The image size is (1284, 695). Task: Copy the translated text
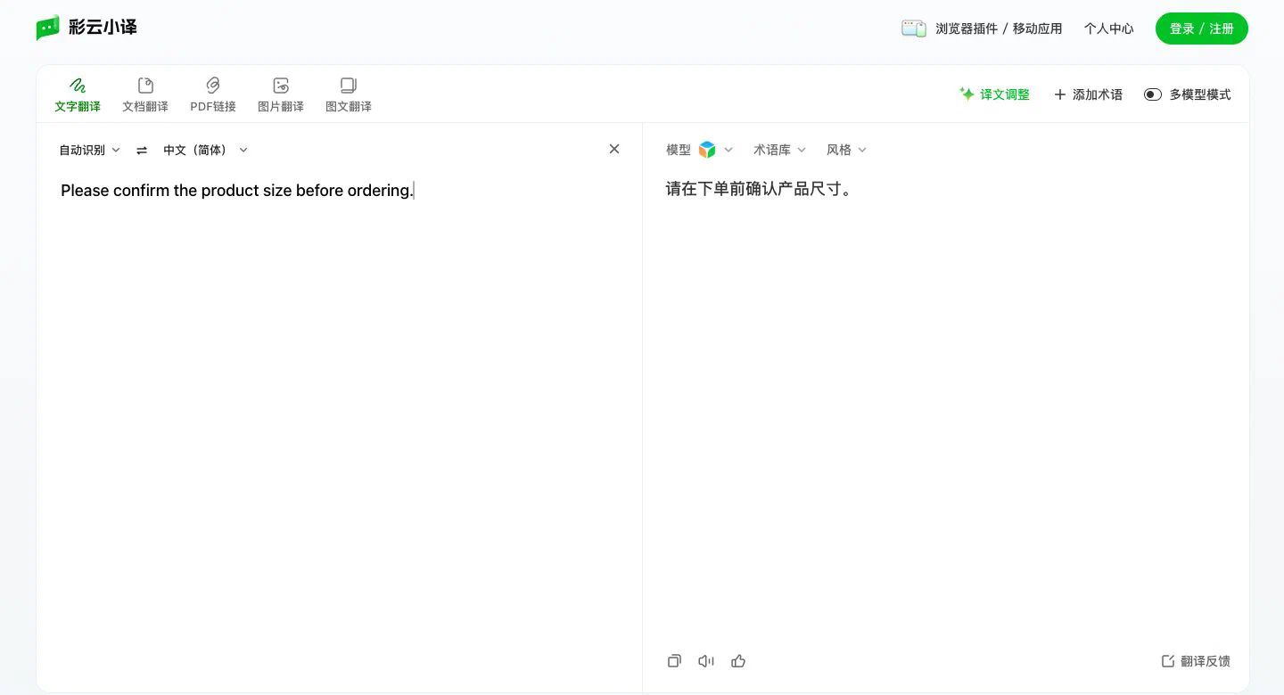[x=674, y=661]
